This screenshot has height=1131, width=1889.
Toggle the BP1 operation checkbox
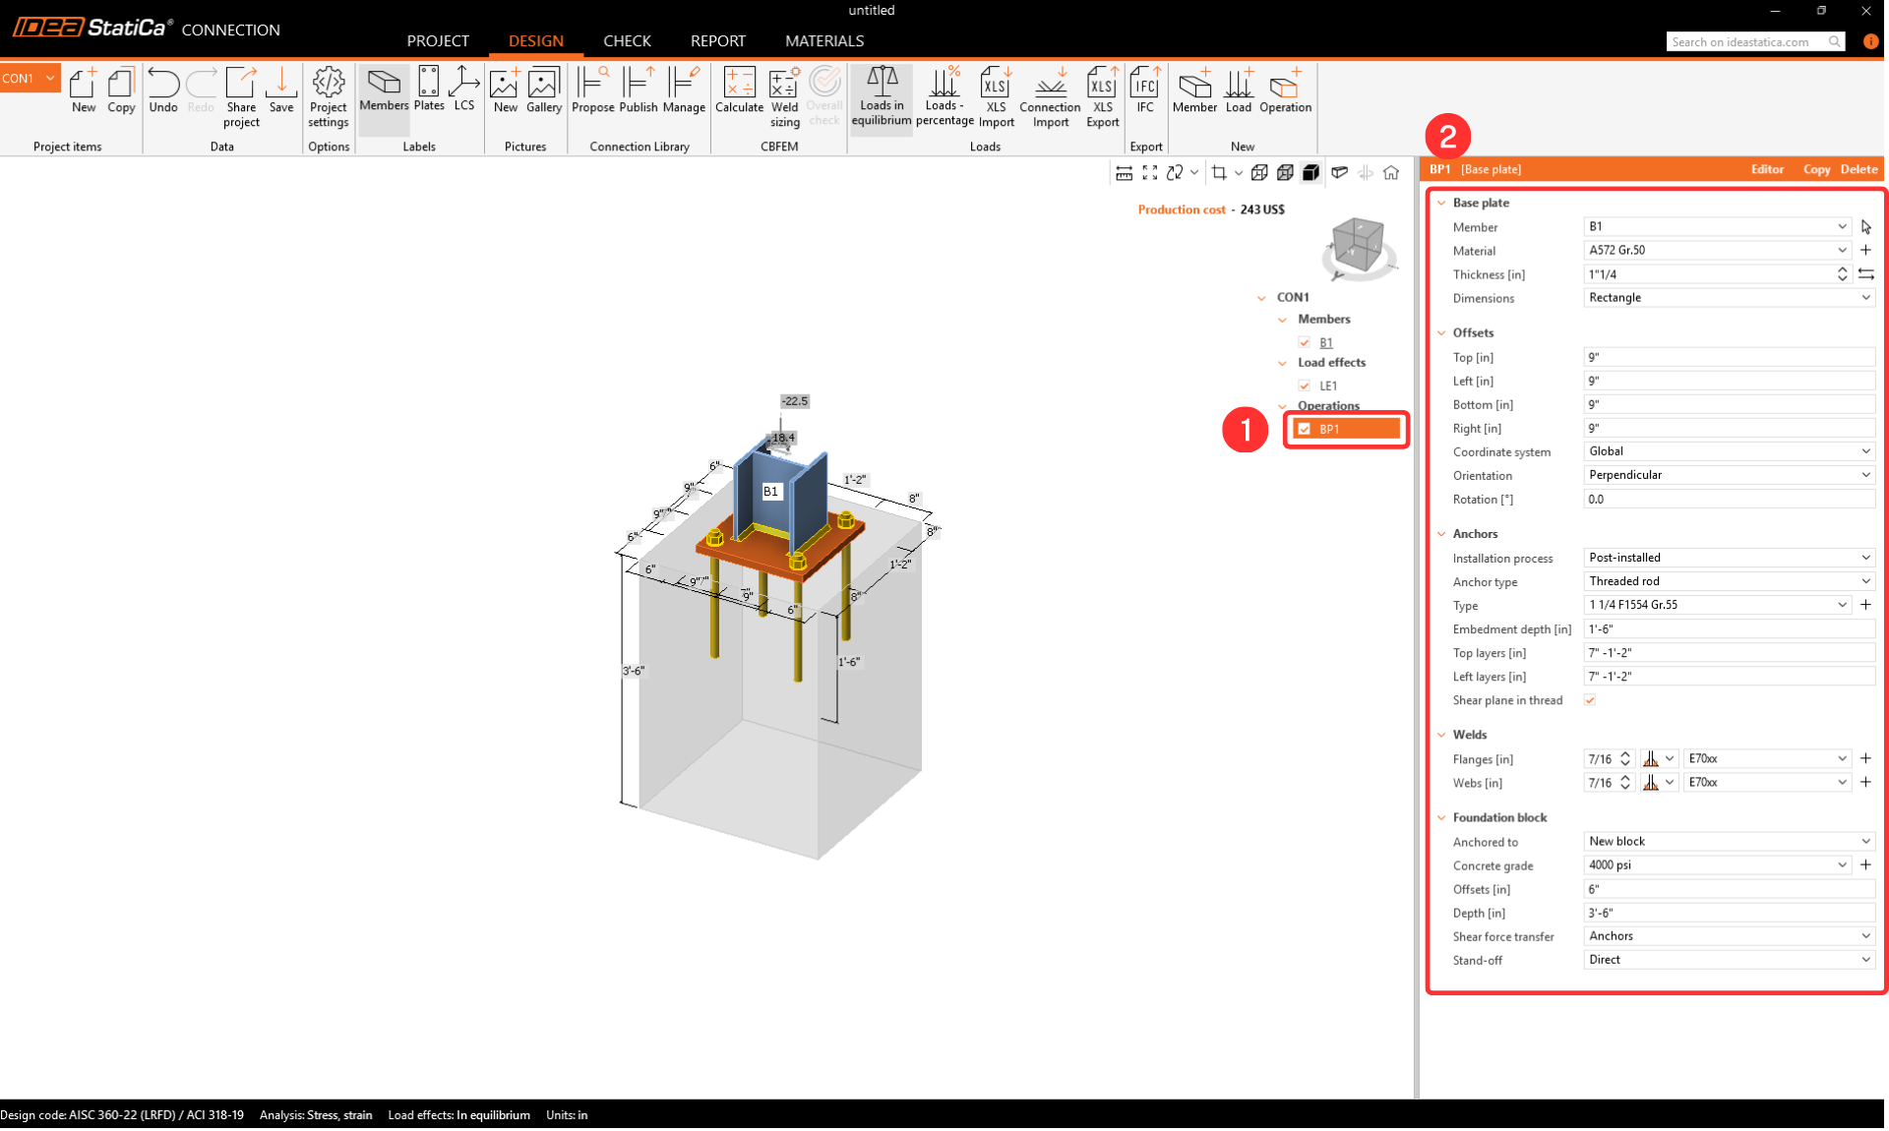pos(1305,429)
